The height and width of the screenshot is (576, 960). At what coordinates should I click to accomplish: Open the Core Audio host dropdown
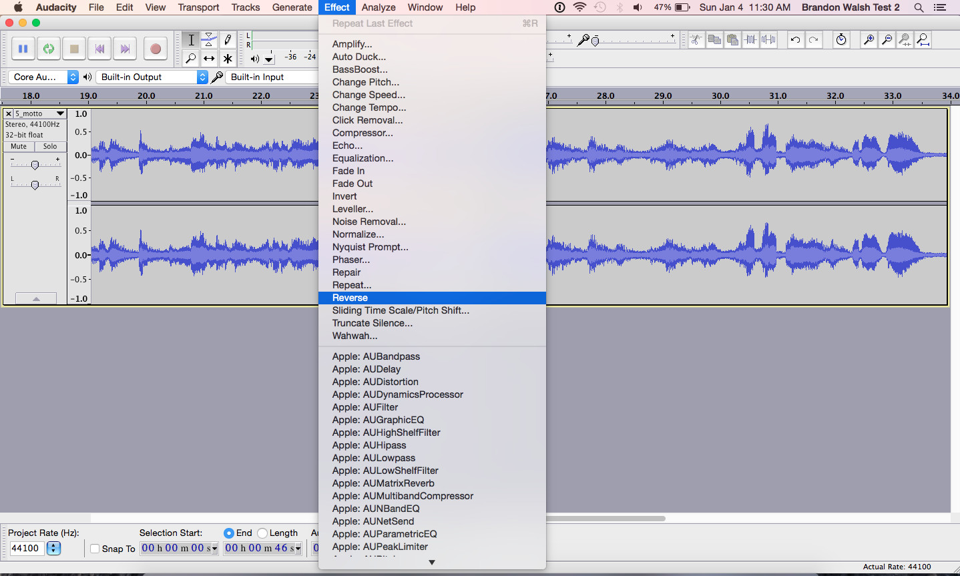(x=43, y=77)
